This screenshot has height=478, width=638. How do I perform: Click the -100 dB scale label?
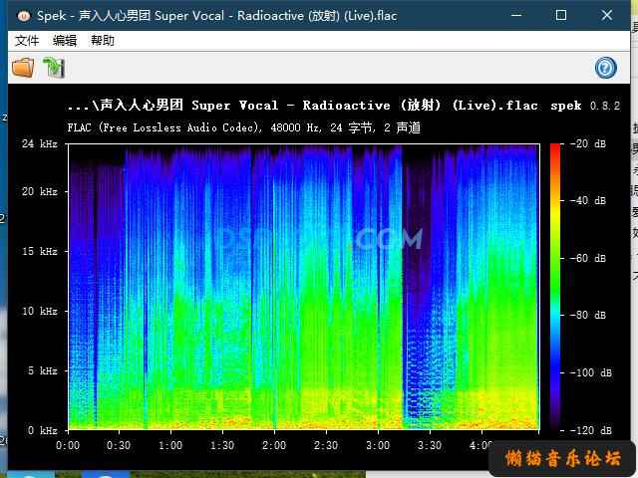[591, 372]
